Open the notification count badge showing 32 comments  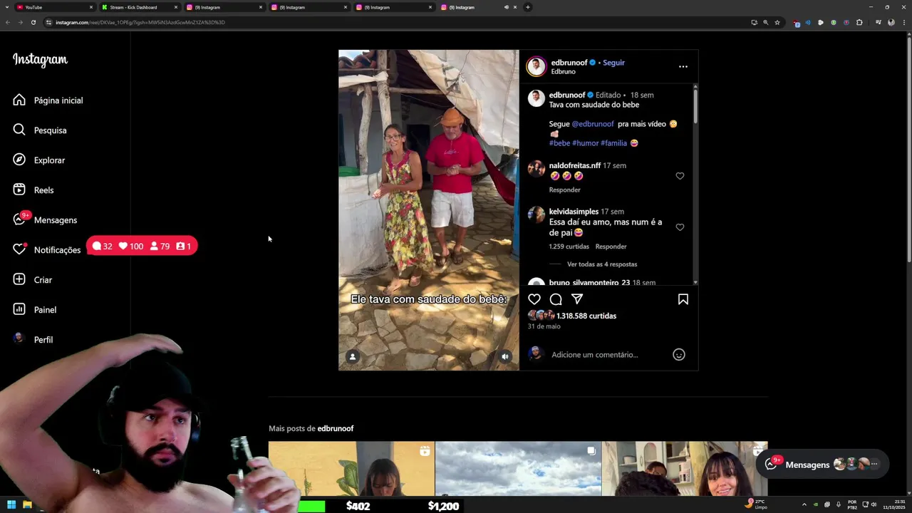103,246
